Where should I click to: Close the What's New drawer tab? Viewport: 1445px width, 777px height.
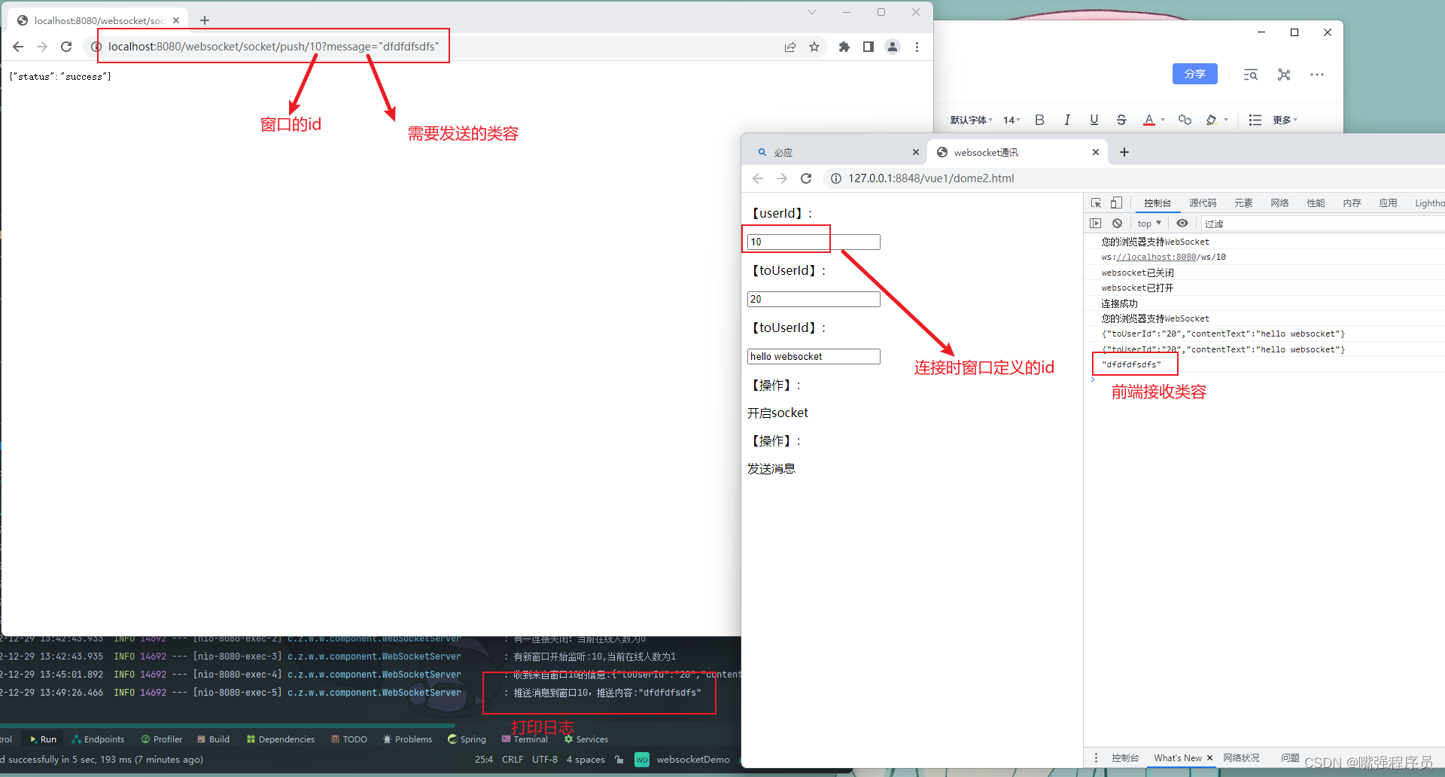[x=1209, y=758]
